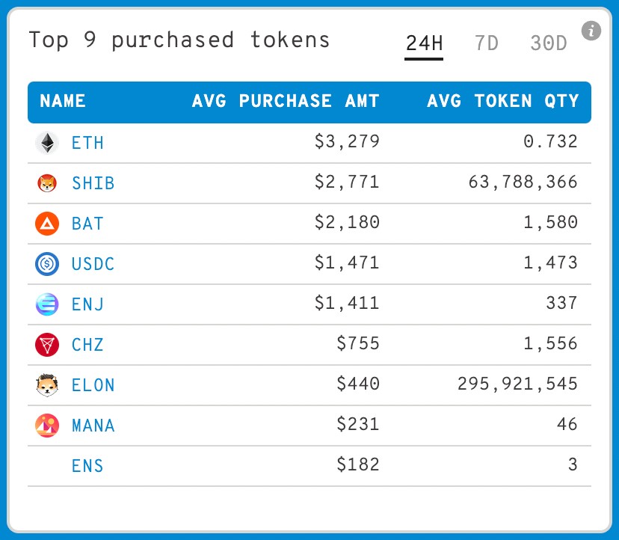The image size is (619, 540).
Task: Click the NAME column header
Action: [63, 101]
